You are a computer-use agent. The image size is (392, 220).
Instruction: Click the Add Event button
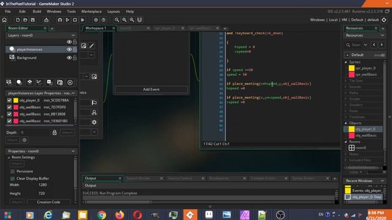point(151,89)
